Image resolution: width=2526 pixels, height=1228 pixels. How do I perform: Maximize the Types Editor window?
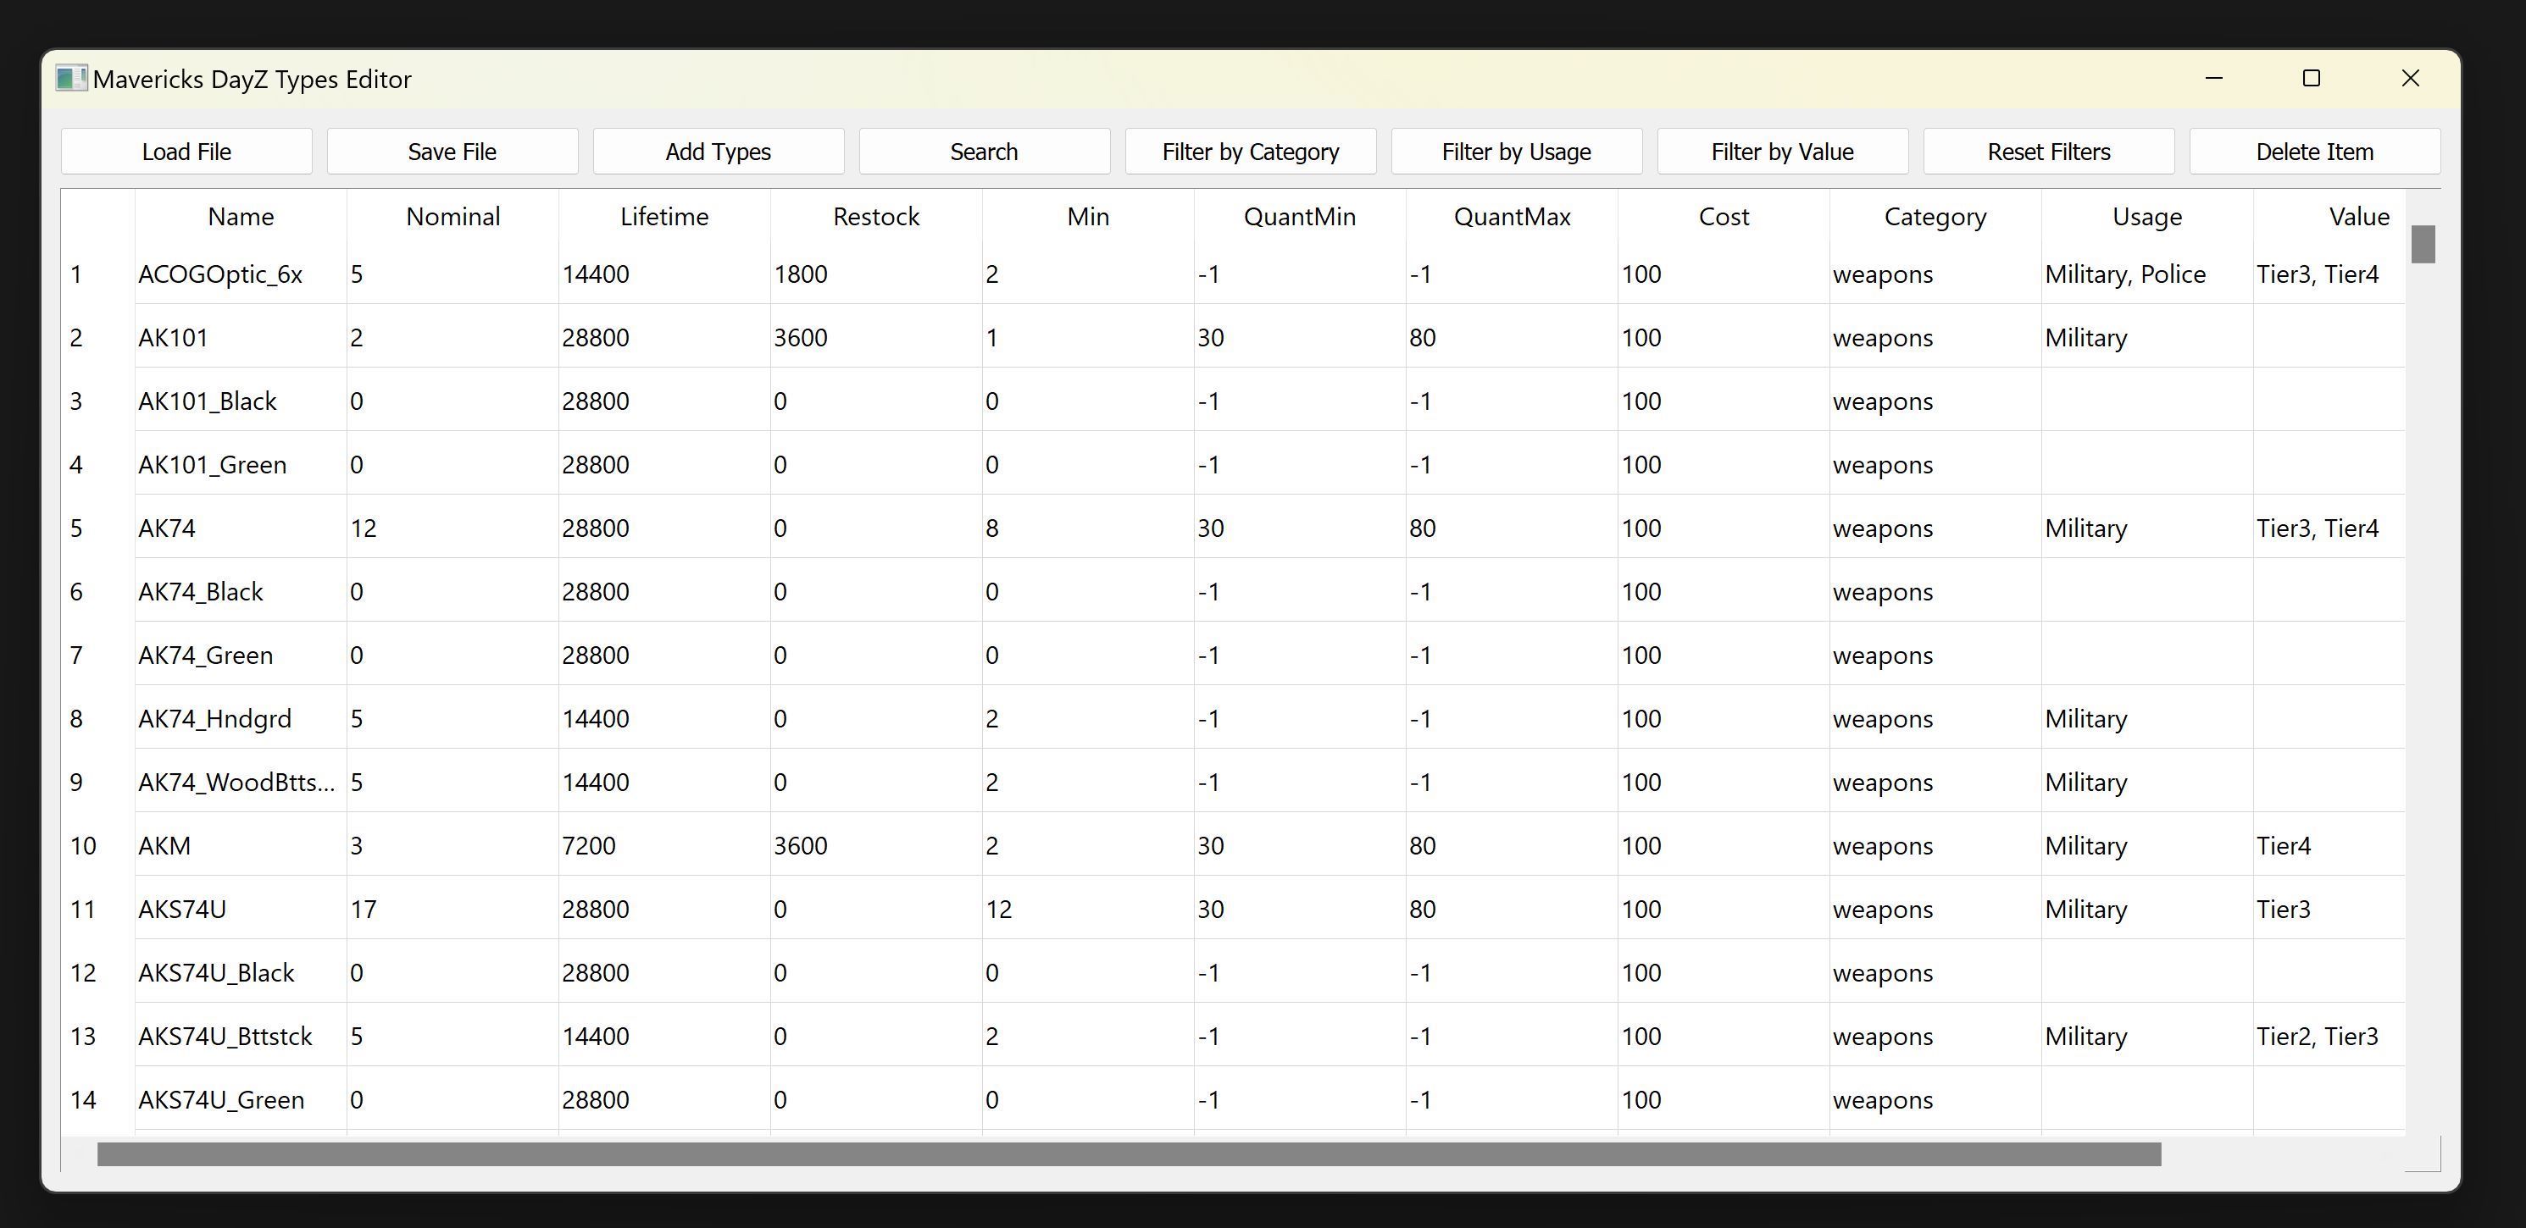[x=2312, y=79]
